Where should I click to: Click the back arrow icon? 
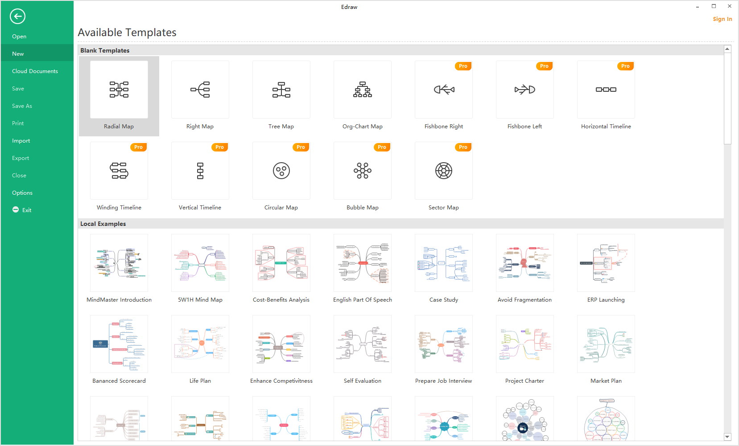coord(17,16)
